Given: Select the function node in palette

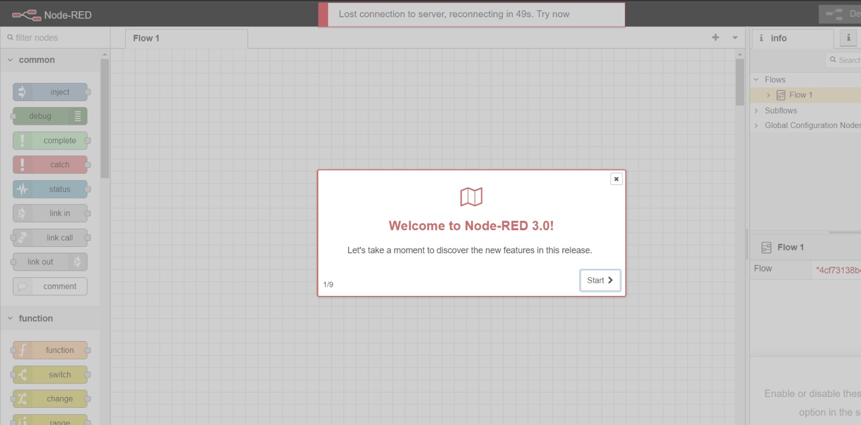Looking at the screenshot, I should tap(50, 350).
